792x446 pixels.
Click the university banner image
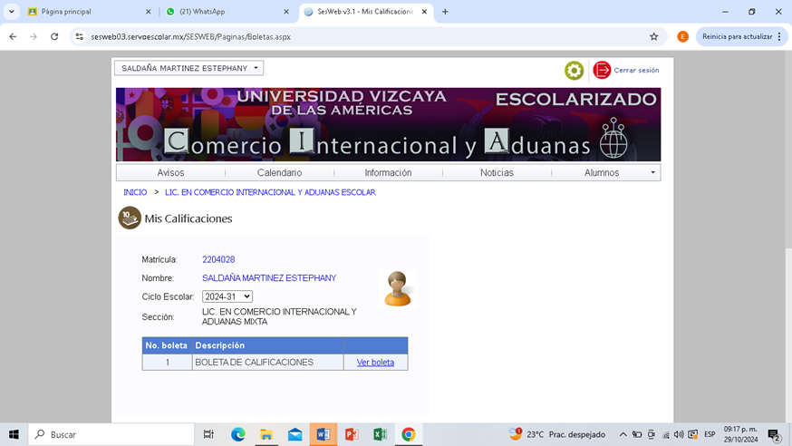(388, 125)
